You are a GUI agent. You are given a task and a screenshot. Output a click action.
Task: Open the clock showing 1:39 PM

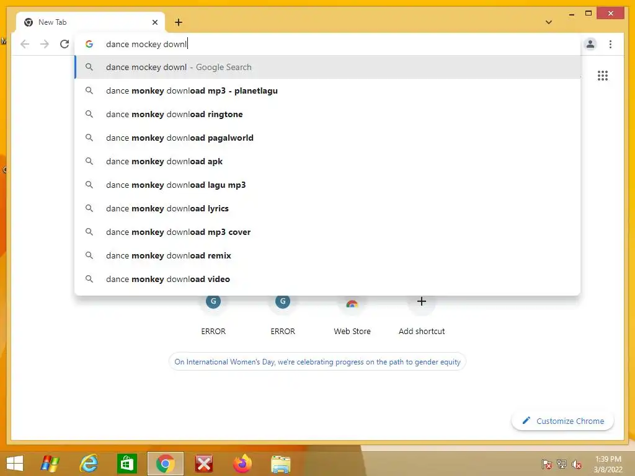click(608, 464)
